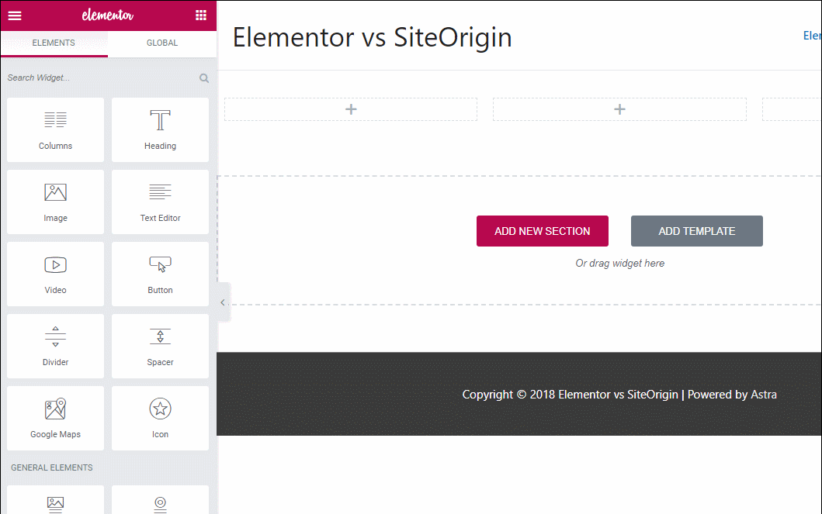The image size is (822, 514).
Task: Select the Text Editor widget
Action: [x=160, y=202]
